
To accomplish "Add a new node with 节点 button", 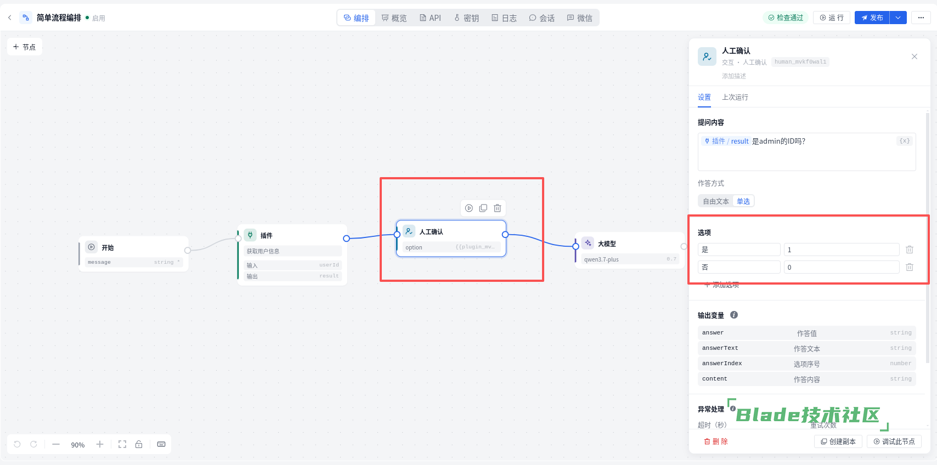I will tap(24, 47).
